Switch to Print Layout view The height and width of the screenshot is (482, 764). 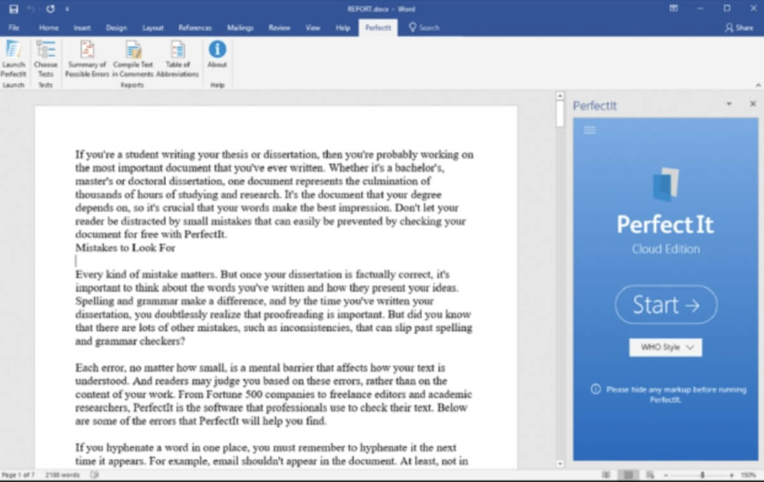click(628, 475)
